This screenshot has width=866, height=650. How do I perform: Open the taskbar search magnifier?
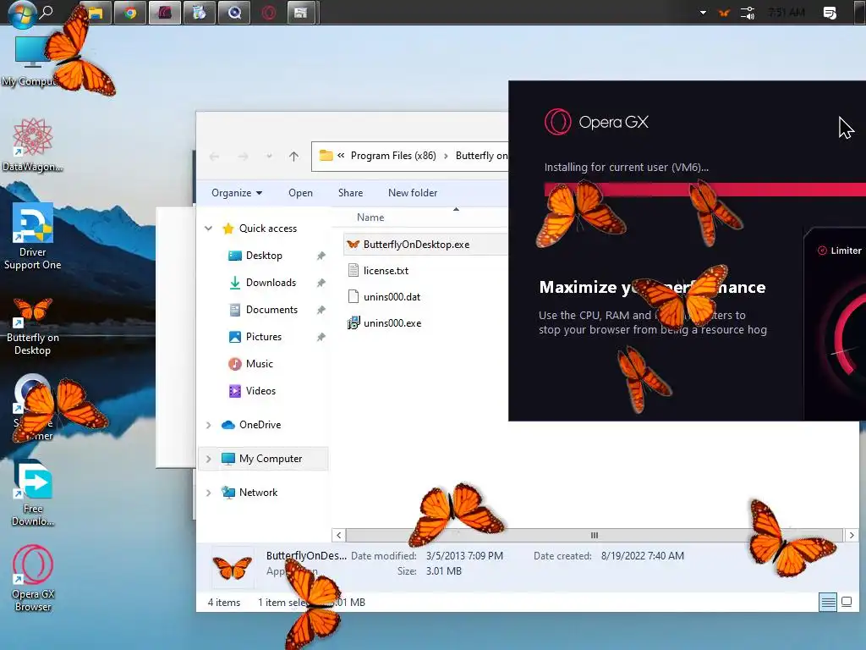47,12
